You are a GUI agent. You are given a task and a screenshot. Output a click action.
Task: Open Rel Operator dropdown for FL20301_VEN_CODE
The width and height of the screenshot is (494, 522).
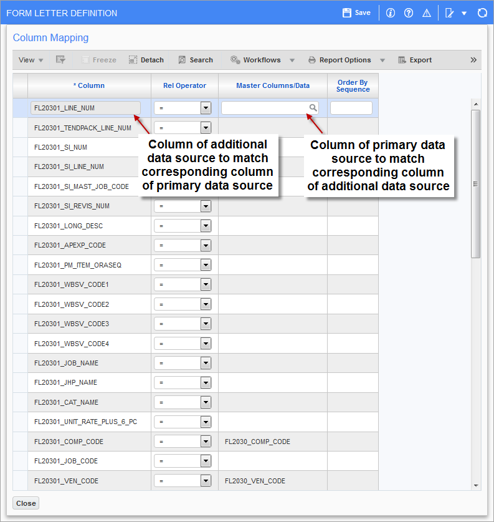pos(206,481)
